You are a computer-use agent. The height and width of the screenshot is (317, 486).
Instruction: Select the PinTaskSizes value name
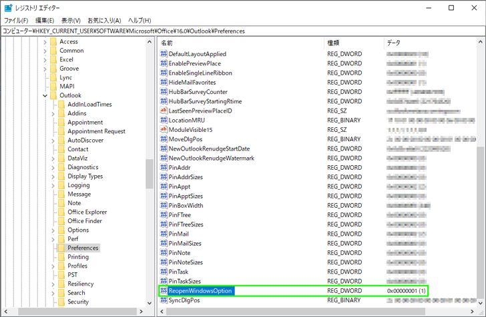pos(185,281)
